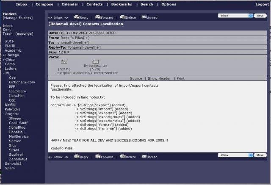Open Search in top navigation
The width and height of the screenshot is (271, 185).
pos(147,4)
